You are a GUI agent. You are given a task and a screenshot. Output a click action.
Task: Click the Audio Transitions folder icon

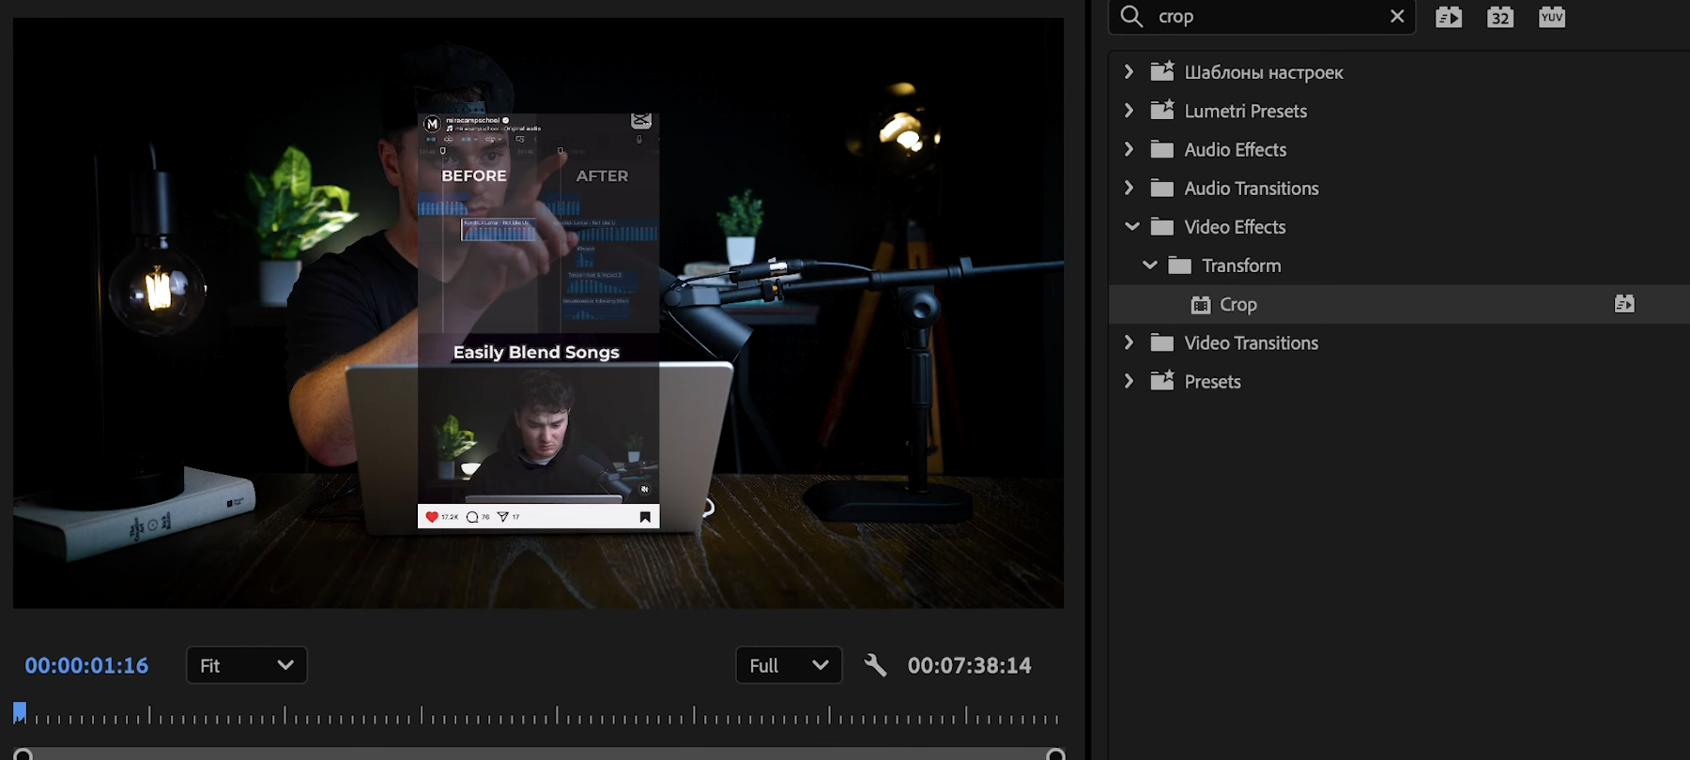1162,188
